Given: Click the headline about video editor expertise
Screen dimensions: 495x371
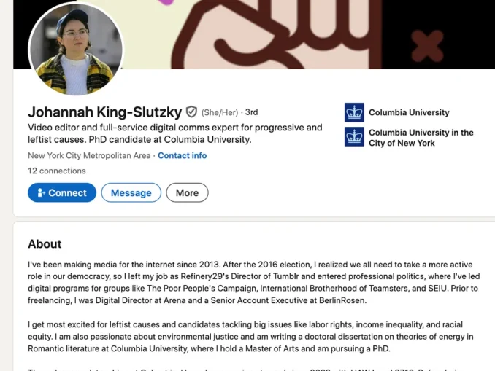Looking at the screenshot, I should coord(174,133).
